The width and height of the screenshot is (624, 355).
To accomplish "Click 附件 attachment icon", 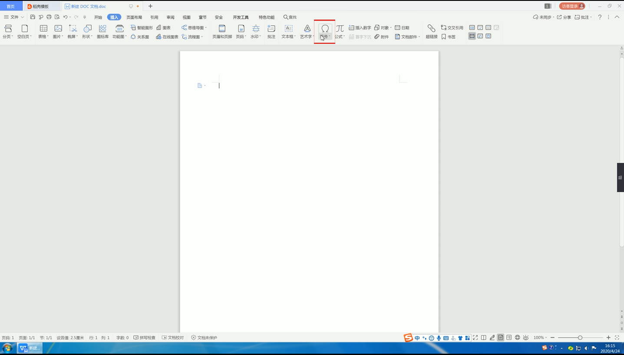I will pyautogui.click(x=377, y=37).
